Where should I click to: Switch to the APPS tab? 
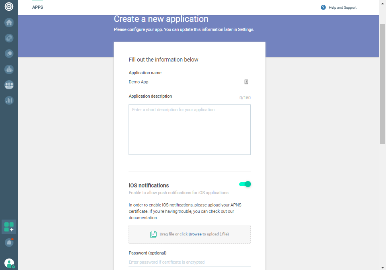pyautogui.click(x=38, y=7)
